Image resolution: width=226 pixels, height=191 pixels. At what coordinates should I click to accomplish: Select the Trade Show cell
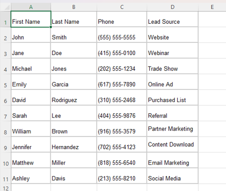(173, 66)
